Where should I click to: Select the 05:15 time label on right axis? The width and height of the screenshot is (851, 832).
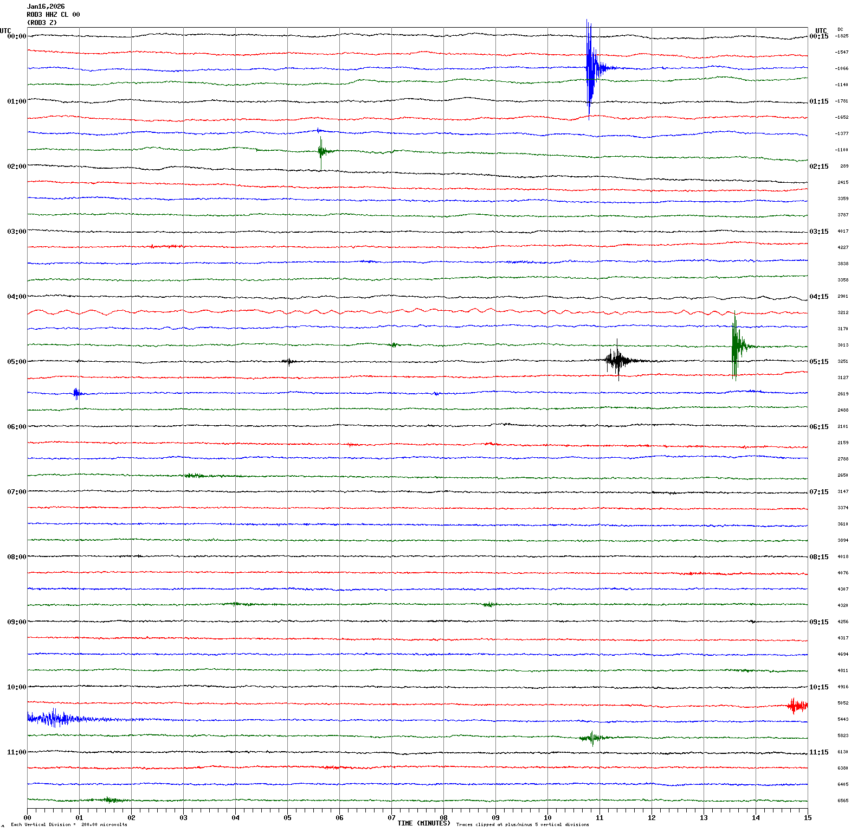point(818,362)
